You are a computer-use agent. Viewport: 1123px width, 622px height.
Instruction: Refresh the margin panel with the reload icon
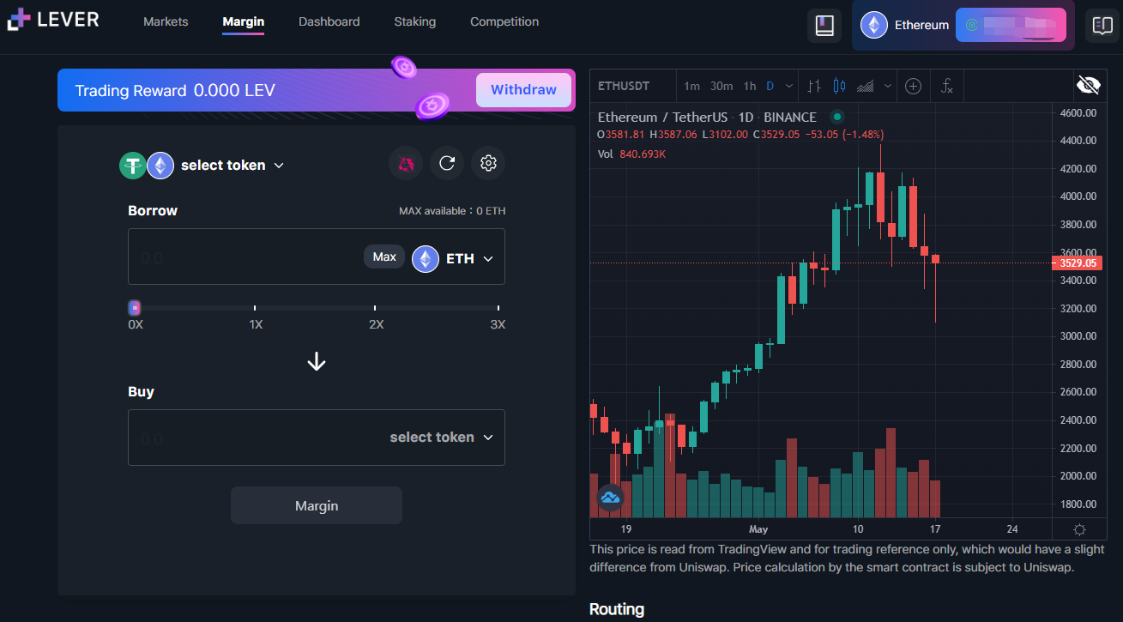(x=447, y=163)
